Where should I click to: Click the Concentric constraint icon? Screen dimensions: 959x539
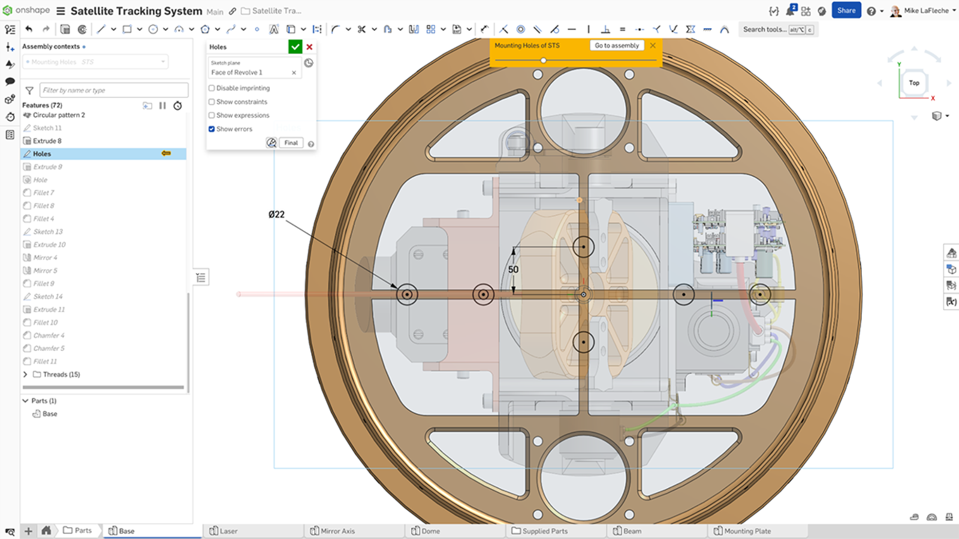coord(520,29)
